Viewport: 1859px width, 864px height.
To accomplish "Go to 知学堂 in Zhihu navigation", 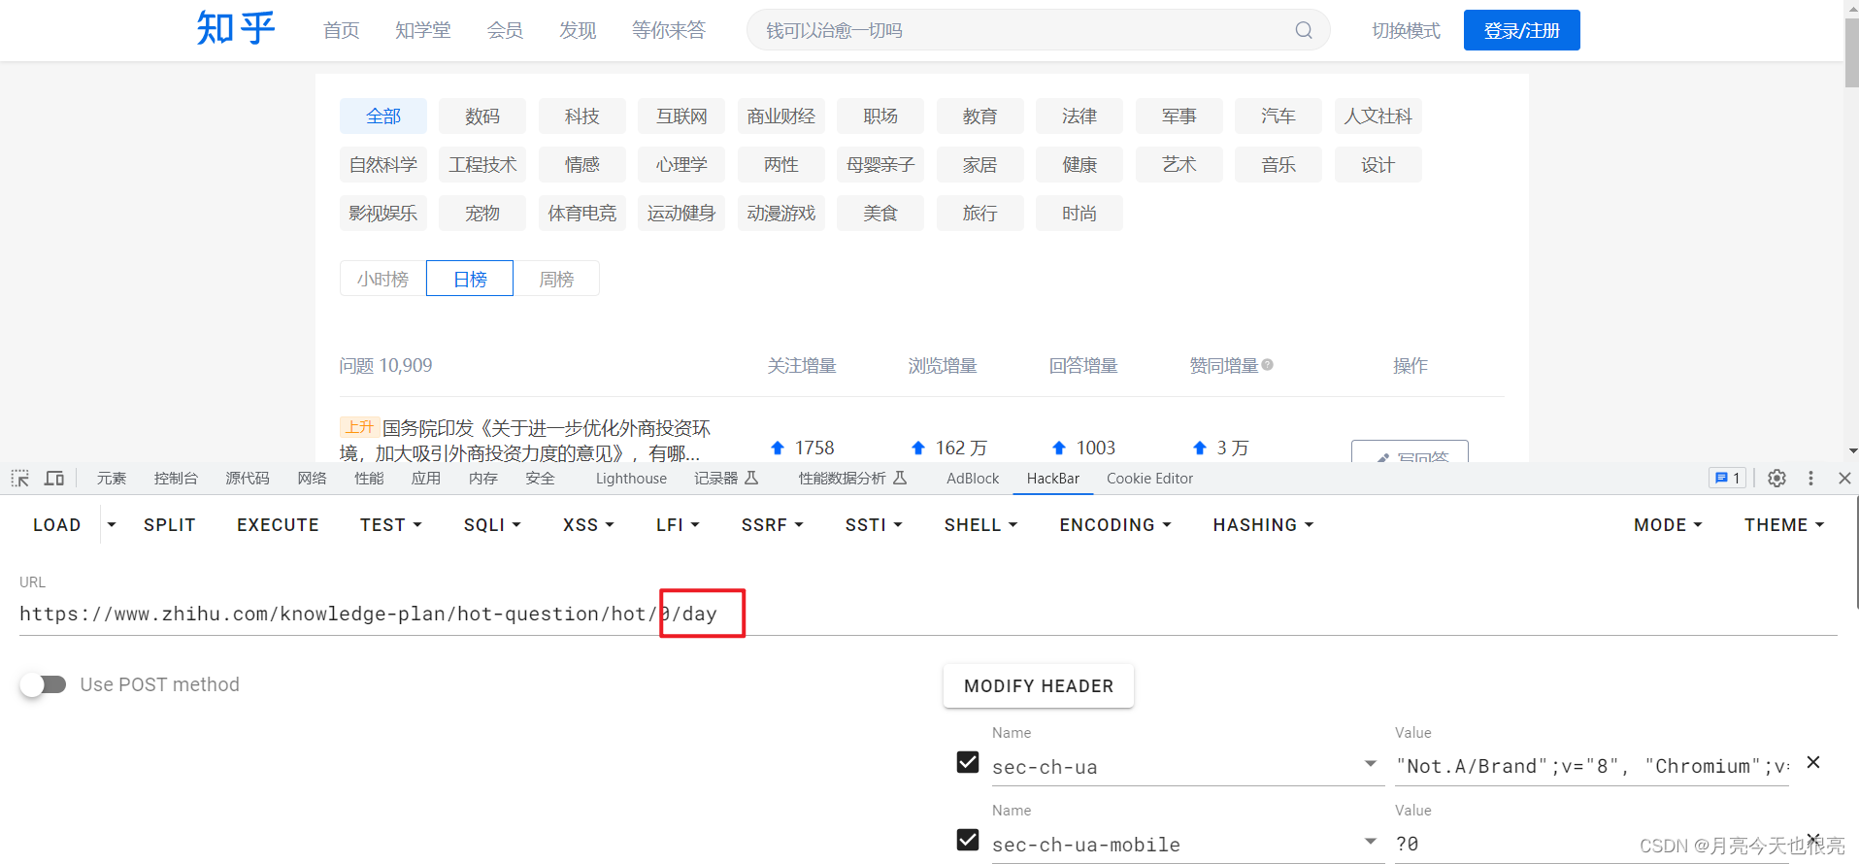I will (x=422, y=30).
